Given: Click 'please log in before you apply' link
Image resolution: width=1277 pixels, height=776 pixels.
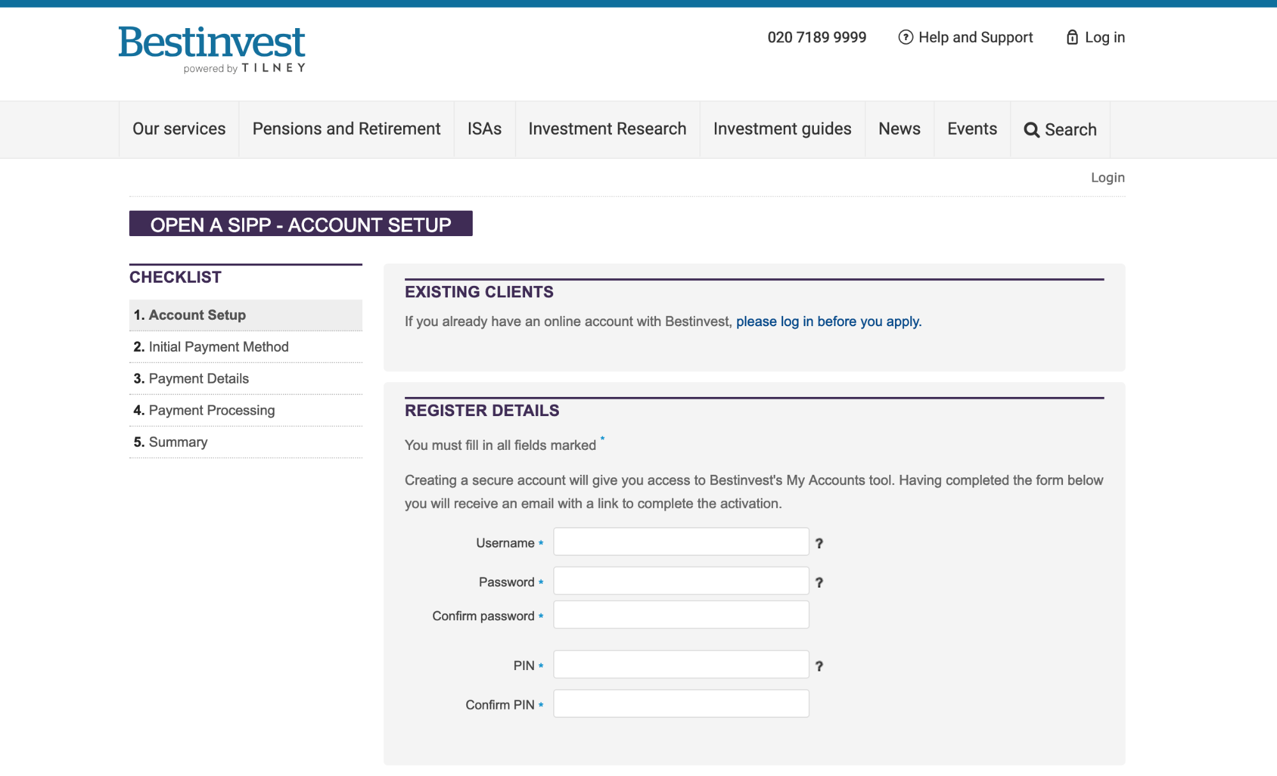Looking at the screenshot, I should coord(829,321).
